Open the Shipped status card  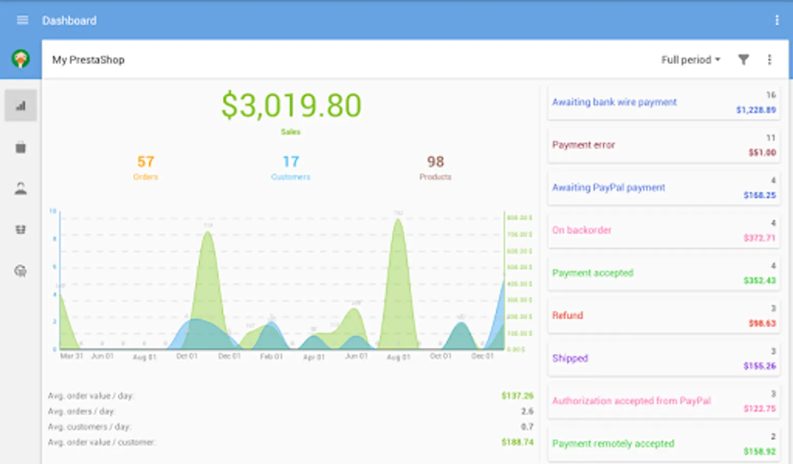point(663,358)
